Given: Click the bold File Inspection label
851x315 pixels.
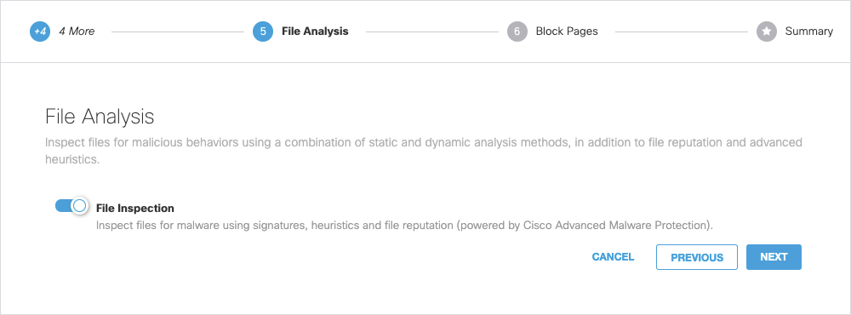Looking at the screenshot, I should click(x=135, y=208).
